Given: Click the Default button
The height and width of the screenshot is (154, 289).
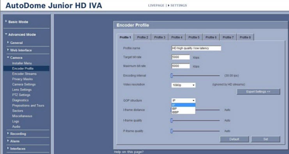Looking at the screenshot, I should [x=234, y=139].
